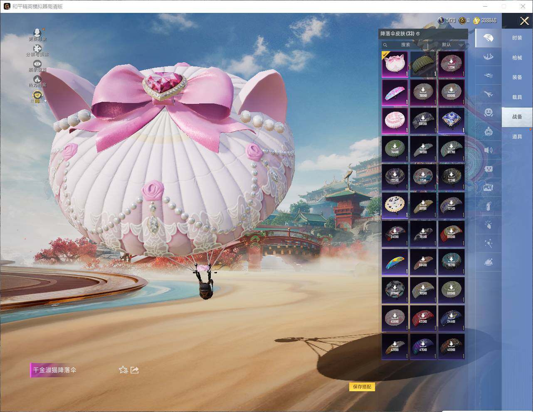The image size is (533, 412).
Task: Download the 744KB green parachute skin
Action: (x=395, y=149)
